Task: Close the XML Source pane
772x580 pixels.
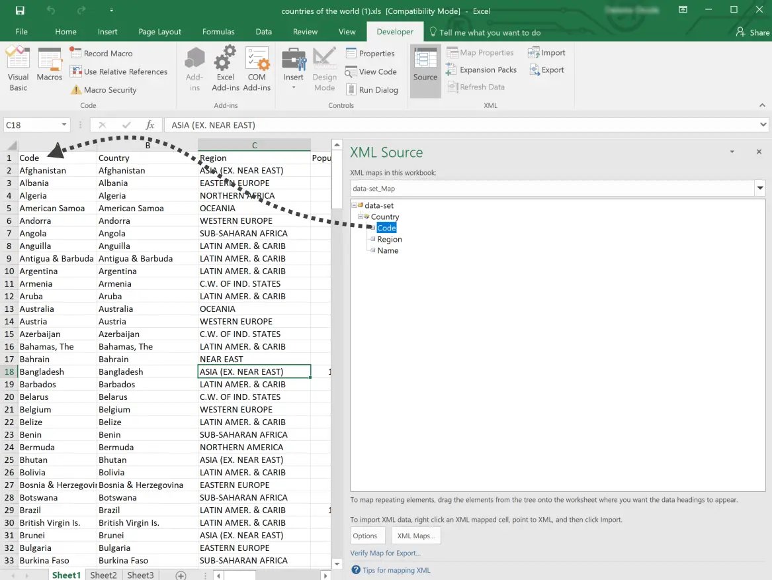Action: pos(759,152)
